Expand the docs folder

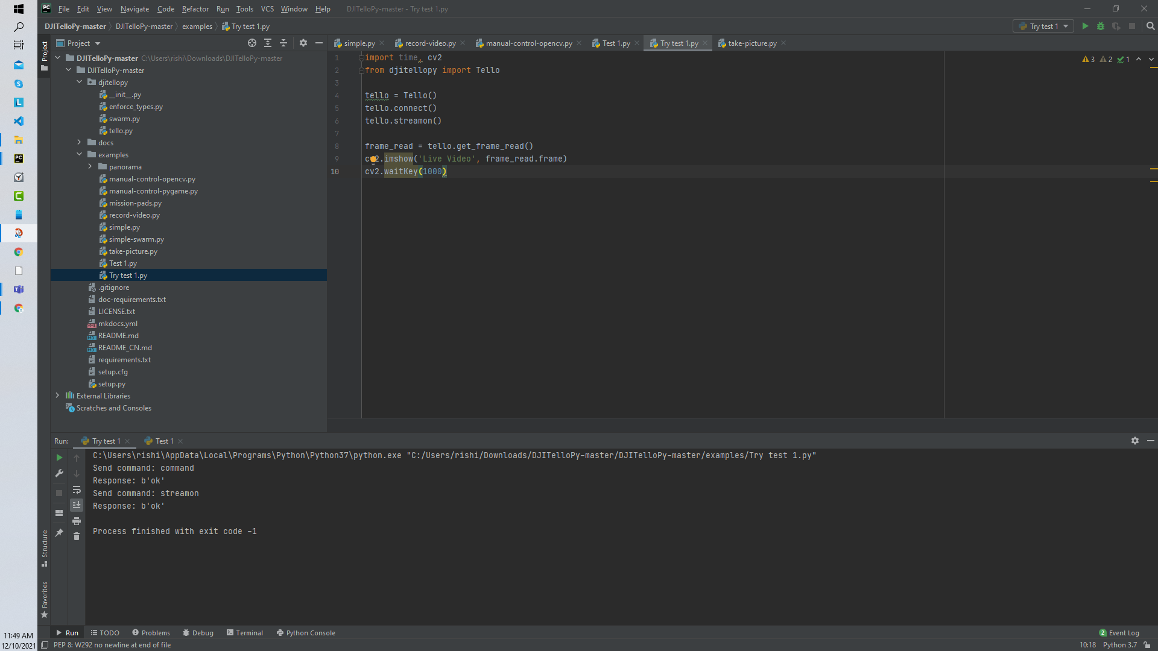tap(79, 142)
